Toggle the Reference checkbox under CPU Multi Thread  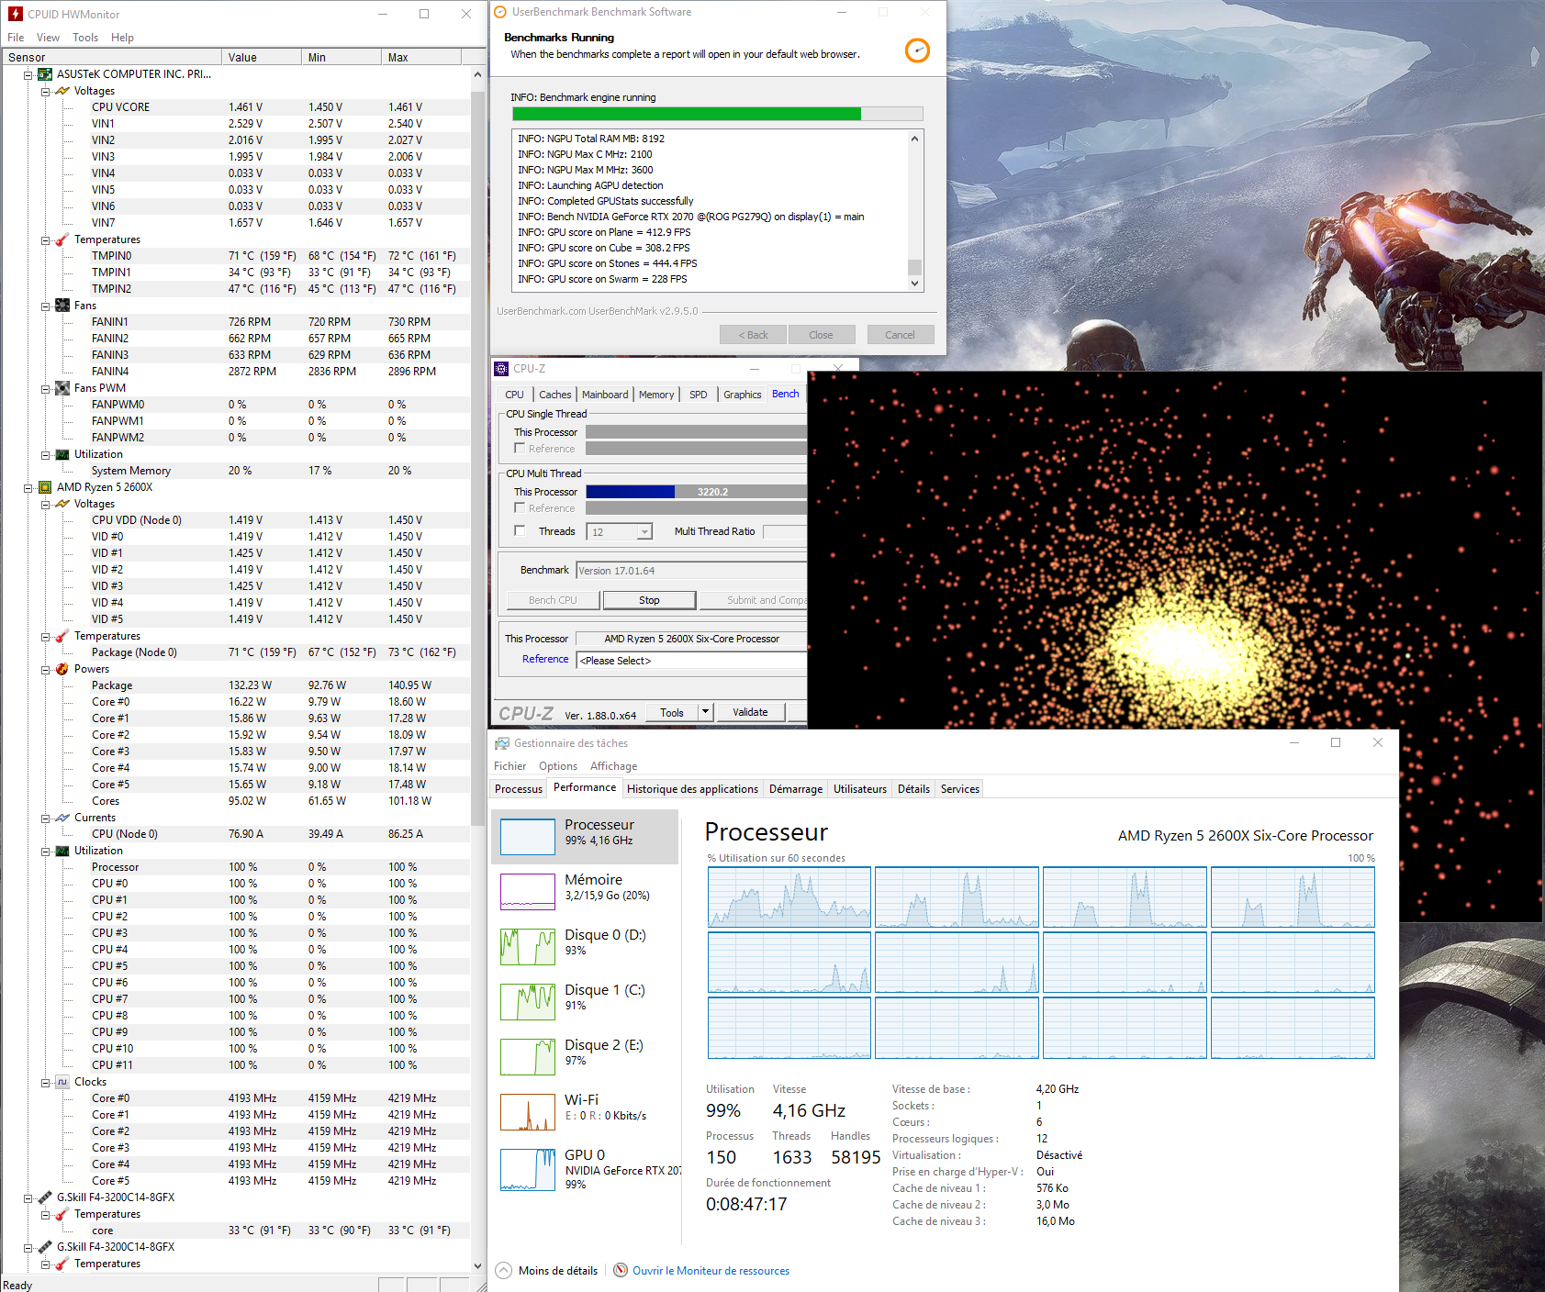[x=520, y=508]
